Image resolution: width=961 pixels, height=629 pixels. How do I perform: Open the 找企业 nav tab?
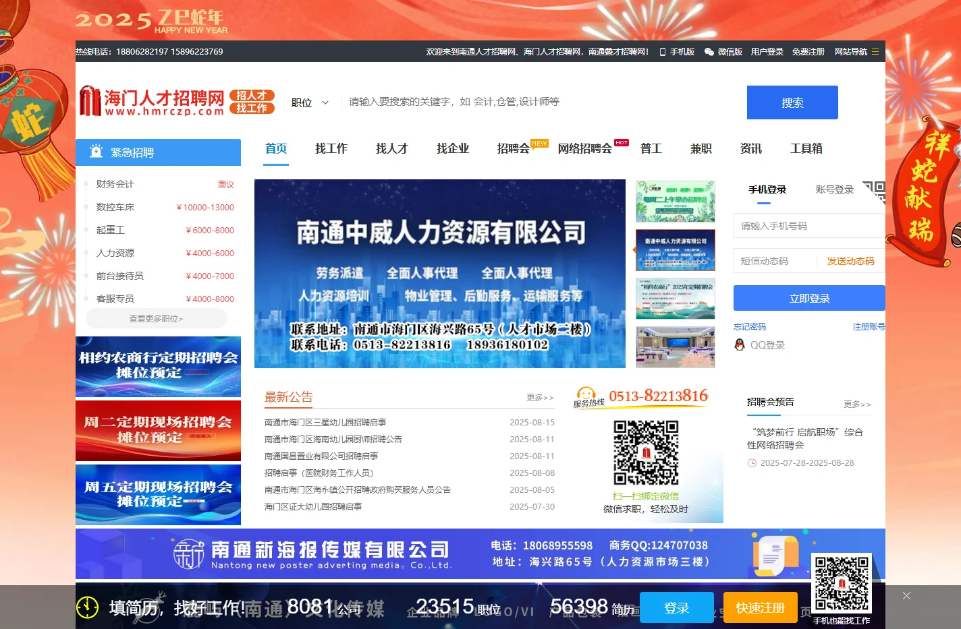tap(453, 148)
